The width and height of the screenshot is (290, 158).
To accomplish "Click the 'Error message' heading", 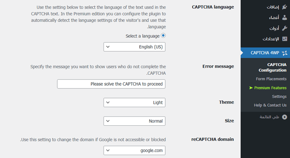I will 218,66.
